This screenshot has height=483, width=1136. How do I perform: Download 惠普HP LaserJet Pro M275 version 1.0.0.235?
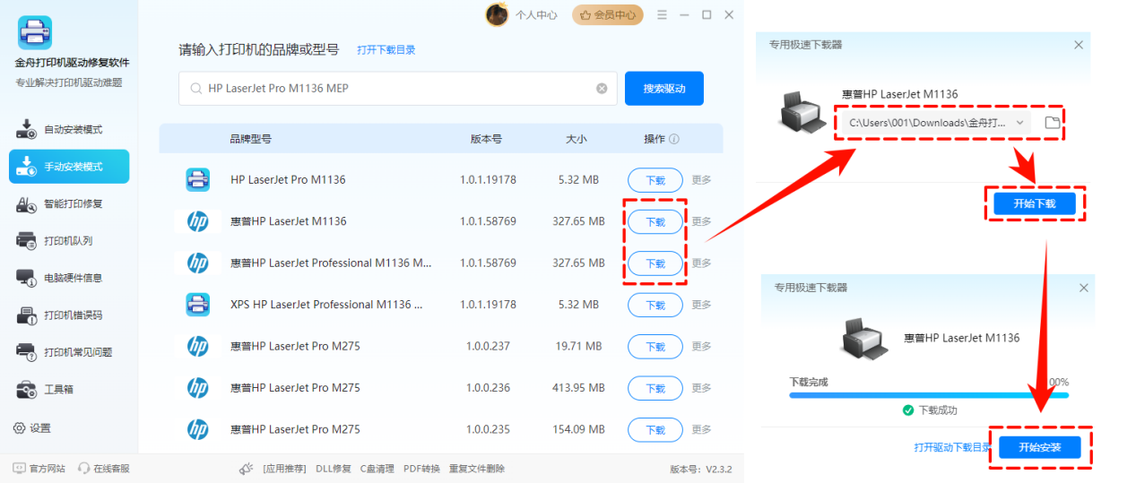655,430
